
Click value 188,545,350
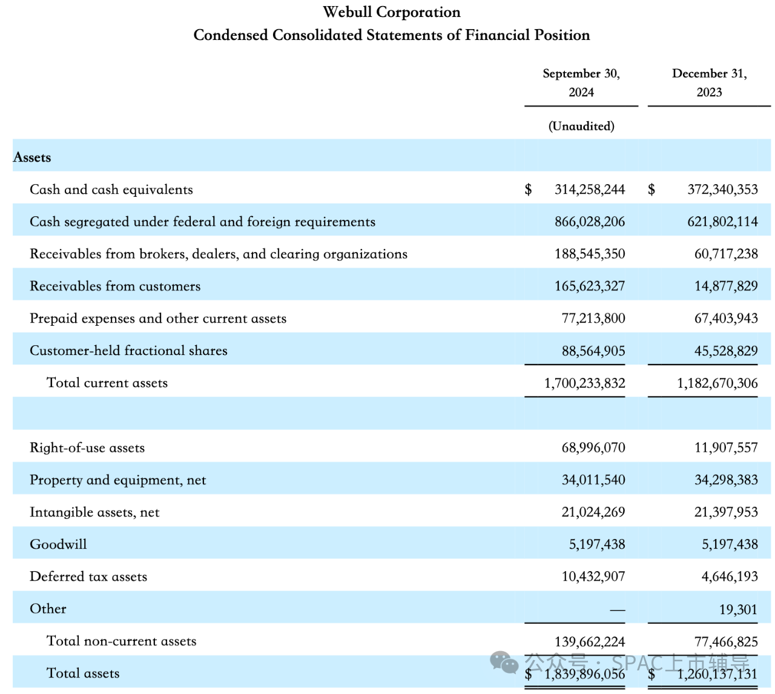590,254
